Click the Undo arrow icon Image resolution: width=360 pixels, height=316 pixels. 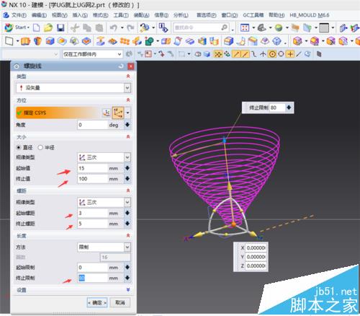click(x=113, y=28)
